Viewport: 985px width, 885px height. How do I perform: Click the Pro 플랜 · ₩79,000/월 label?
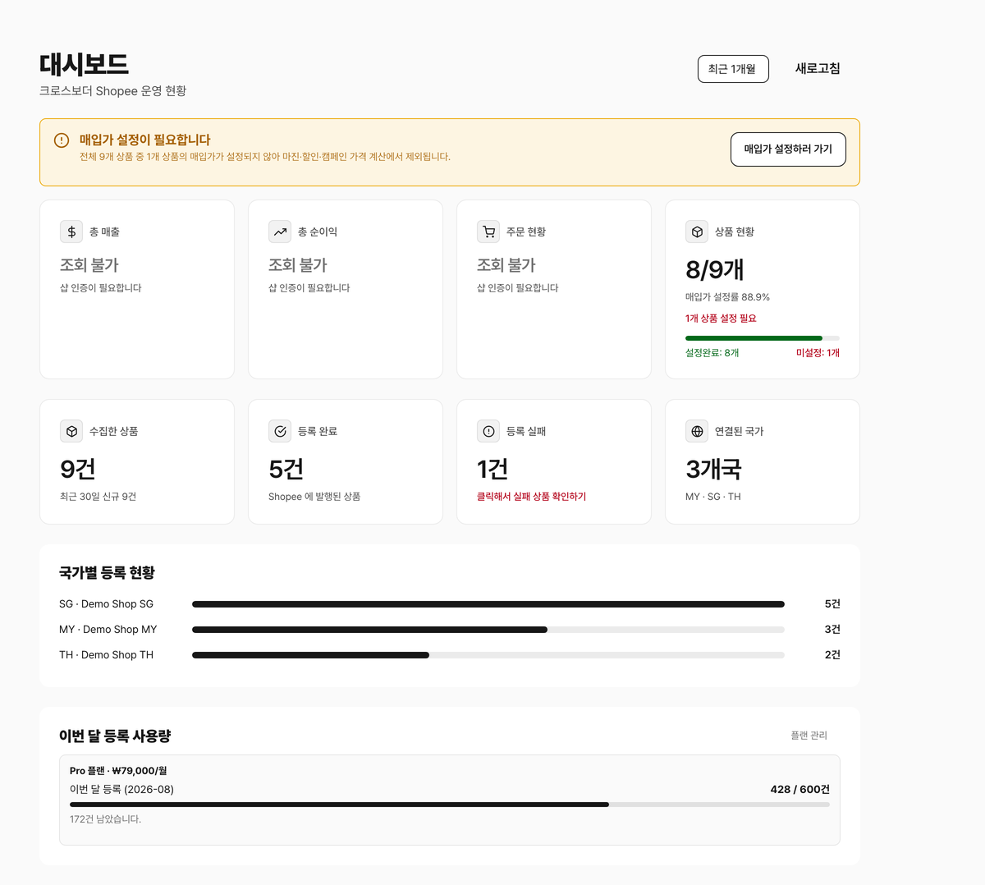[x=118, y=771]
